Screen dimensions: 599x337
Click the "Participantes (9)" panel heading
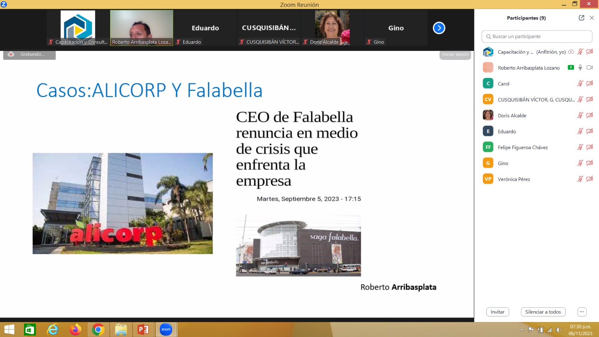[x=526, y=18]
